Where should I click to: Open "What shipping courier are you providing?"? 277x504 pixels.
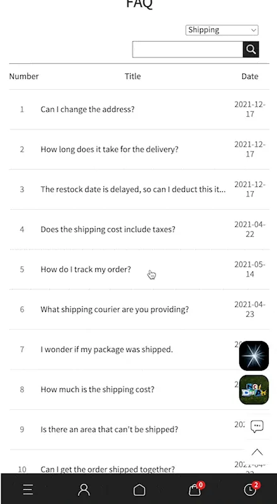pos(115,309)
